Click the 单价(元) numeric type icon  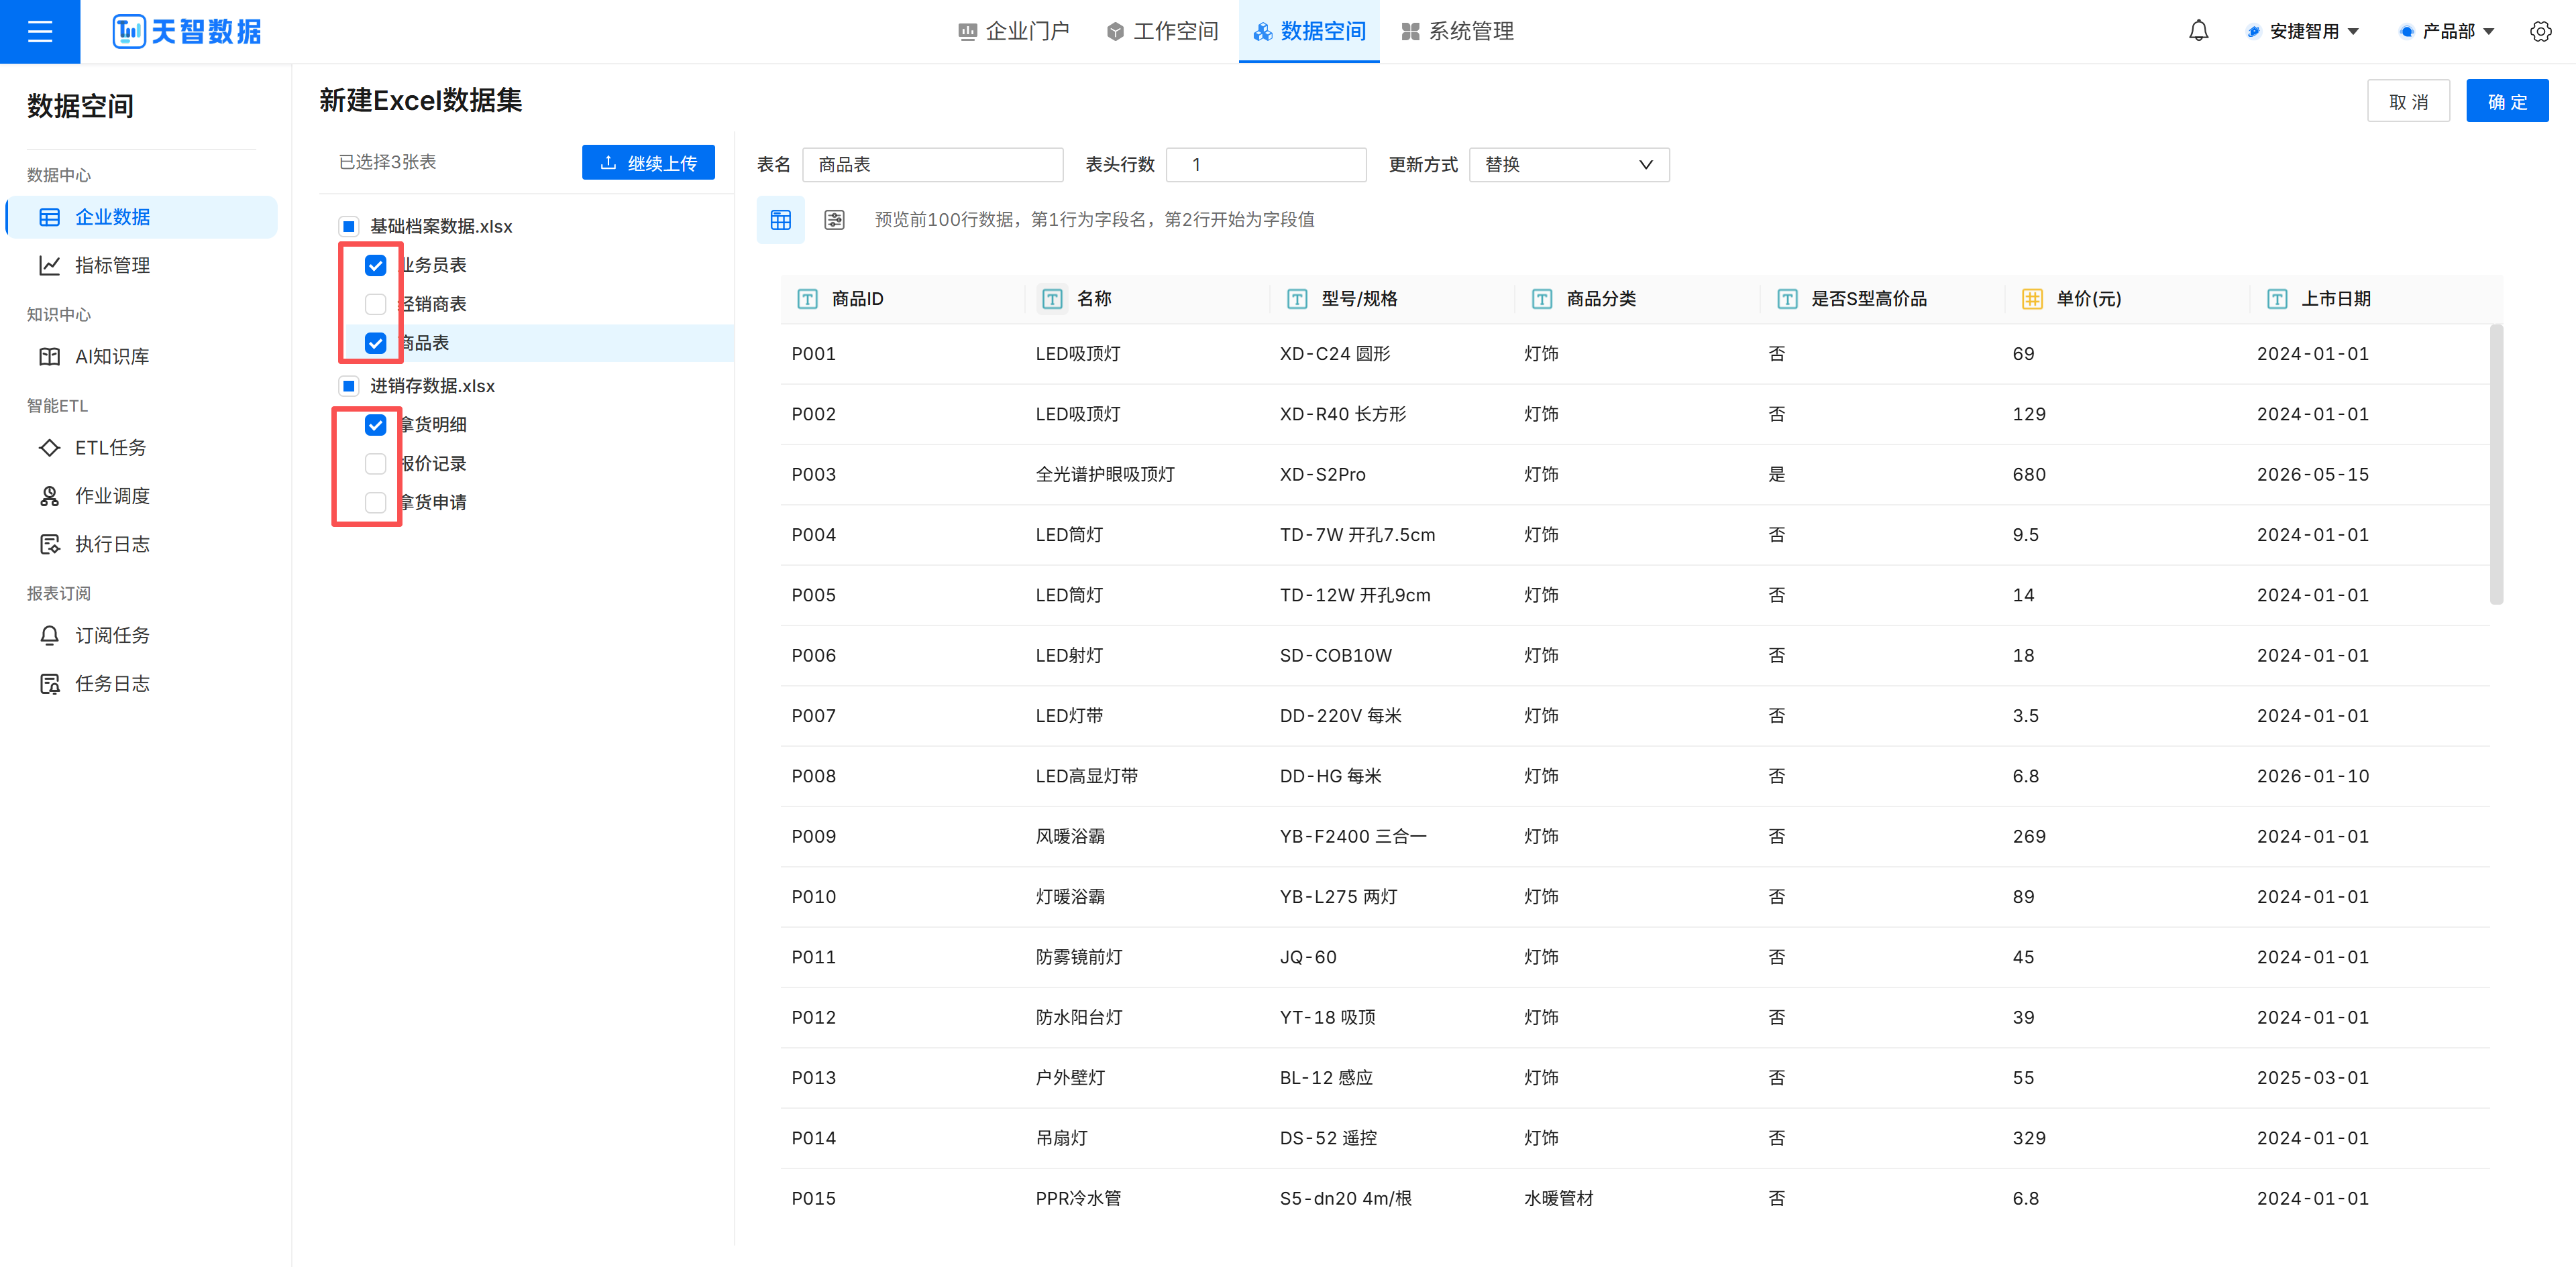[2032, 299]
